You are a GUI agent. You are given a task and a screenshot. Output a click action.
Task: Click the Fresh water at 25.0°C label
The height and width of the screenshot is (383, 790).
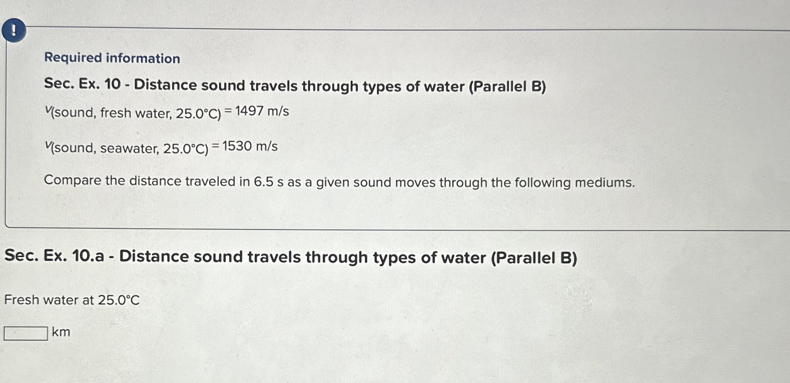coord(71,300)
